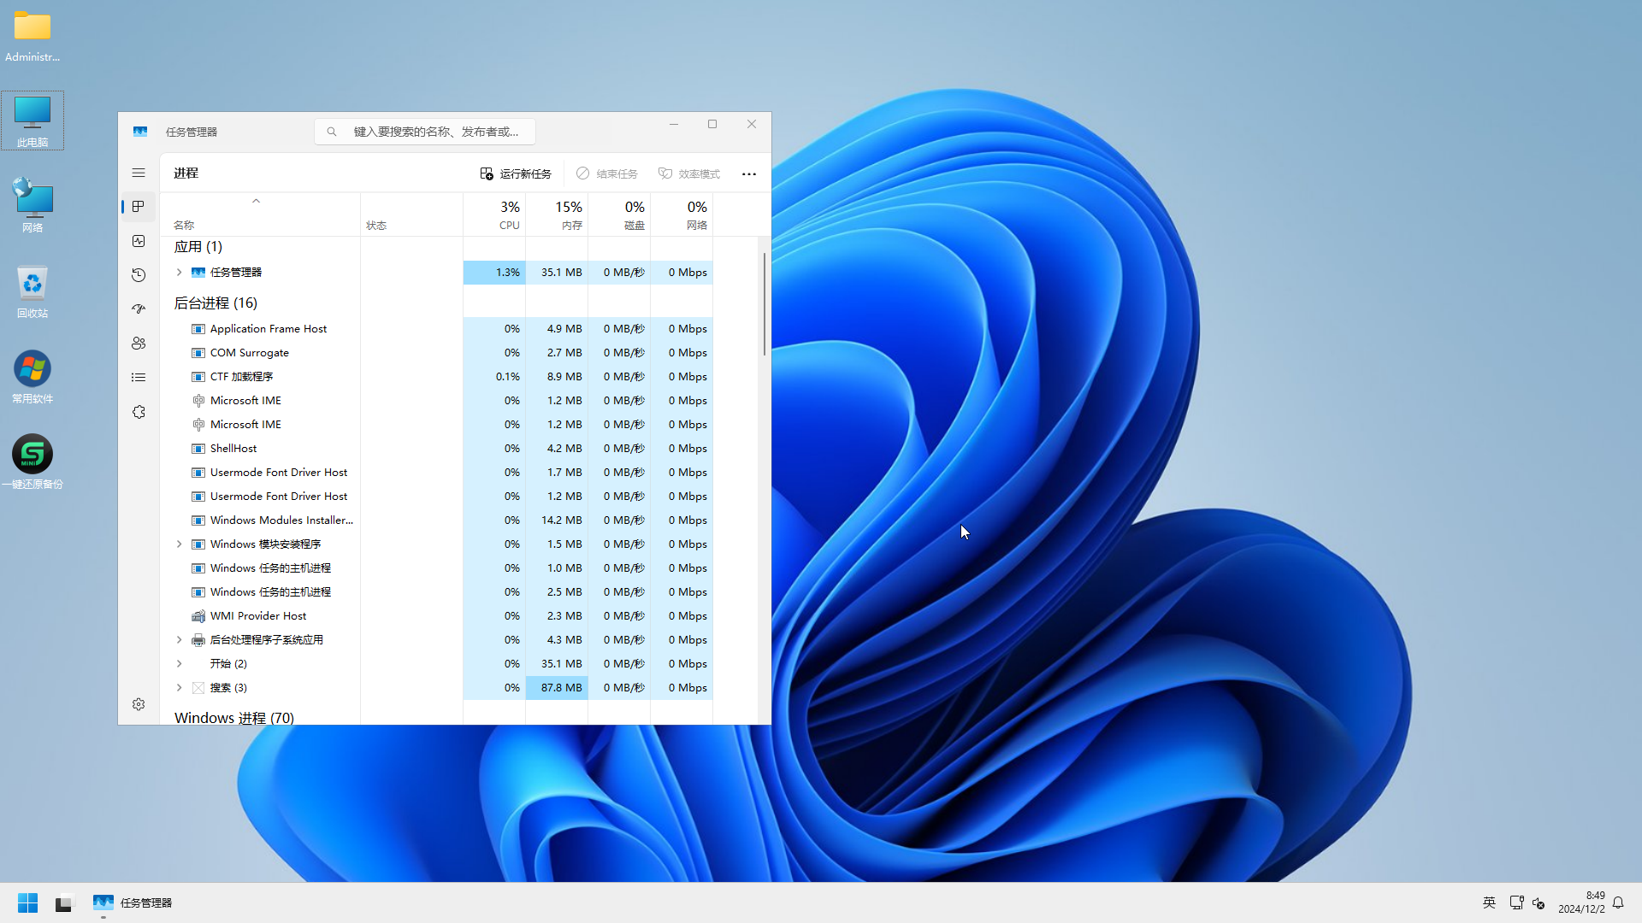1642x923 pixels.
Task: Click the startup apps icon in sidebar
Action: 140,309
